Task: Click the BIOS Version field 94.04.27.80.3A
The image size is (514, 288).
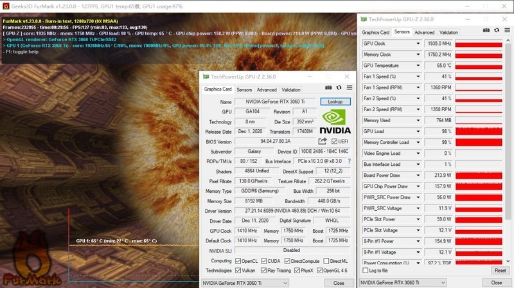Action: 276,141
